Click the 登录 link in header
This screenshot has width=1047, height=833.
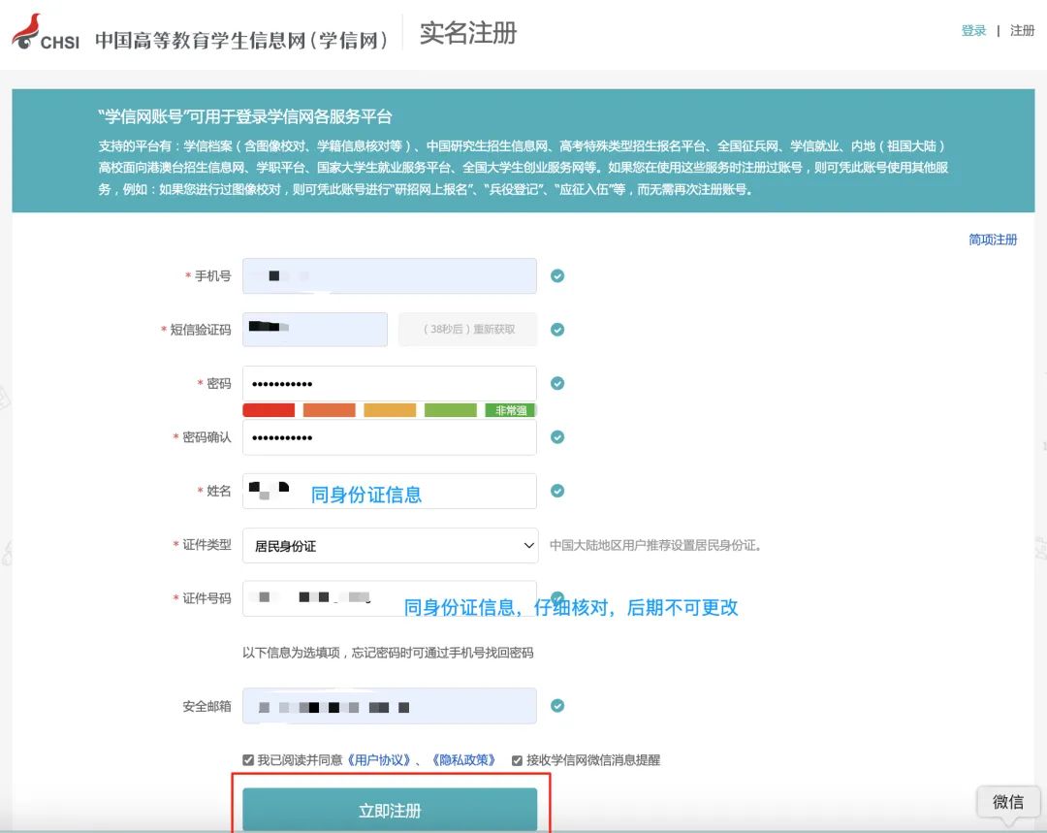(x=973, y=31)
